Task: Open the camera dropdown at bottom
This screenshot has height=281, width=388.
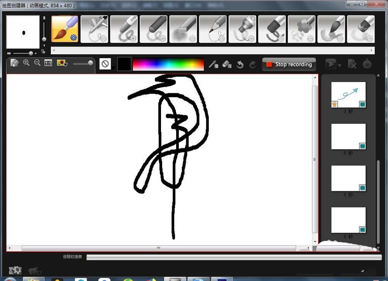Action: click(35, 271)
